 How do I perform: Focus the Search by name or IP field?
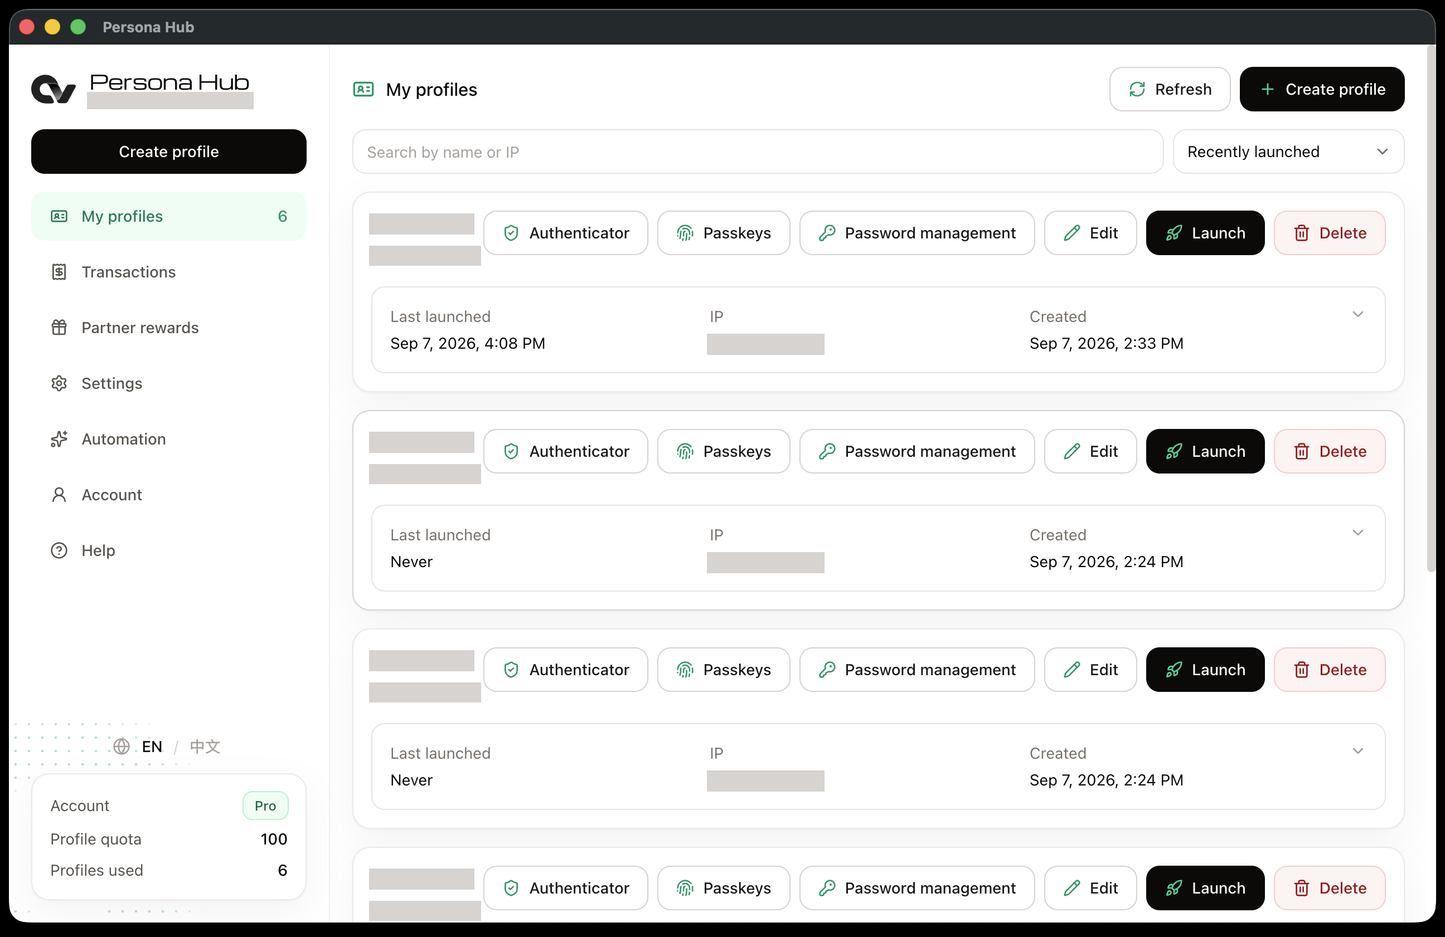(758, 152)
